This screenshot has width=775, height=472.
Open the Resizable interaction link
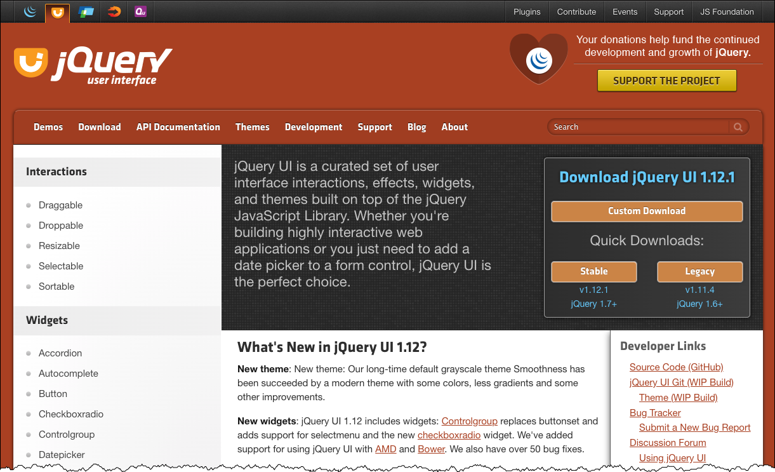pos(59,246)
